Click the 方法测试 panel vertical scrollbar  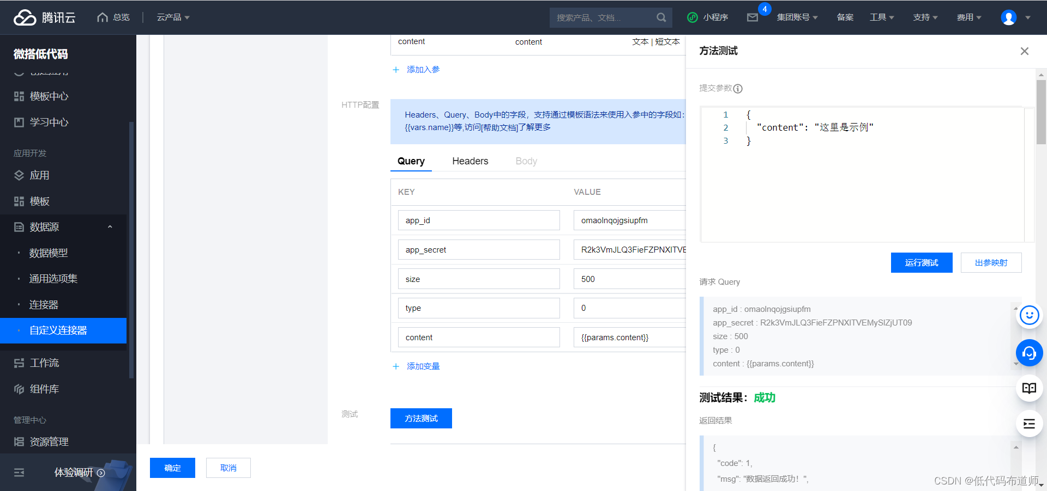point(1041,112)
